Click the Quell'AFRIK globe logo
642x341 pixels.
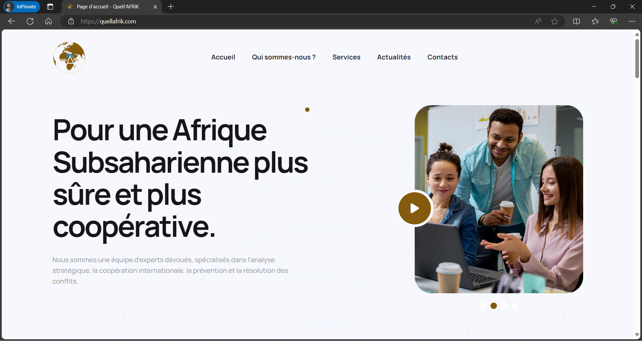pos(69,57)
